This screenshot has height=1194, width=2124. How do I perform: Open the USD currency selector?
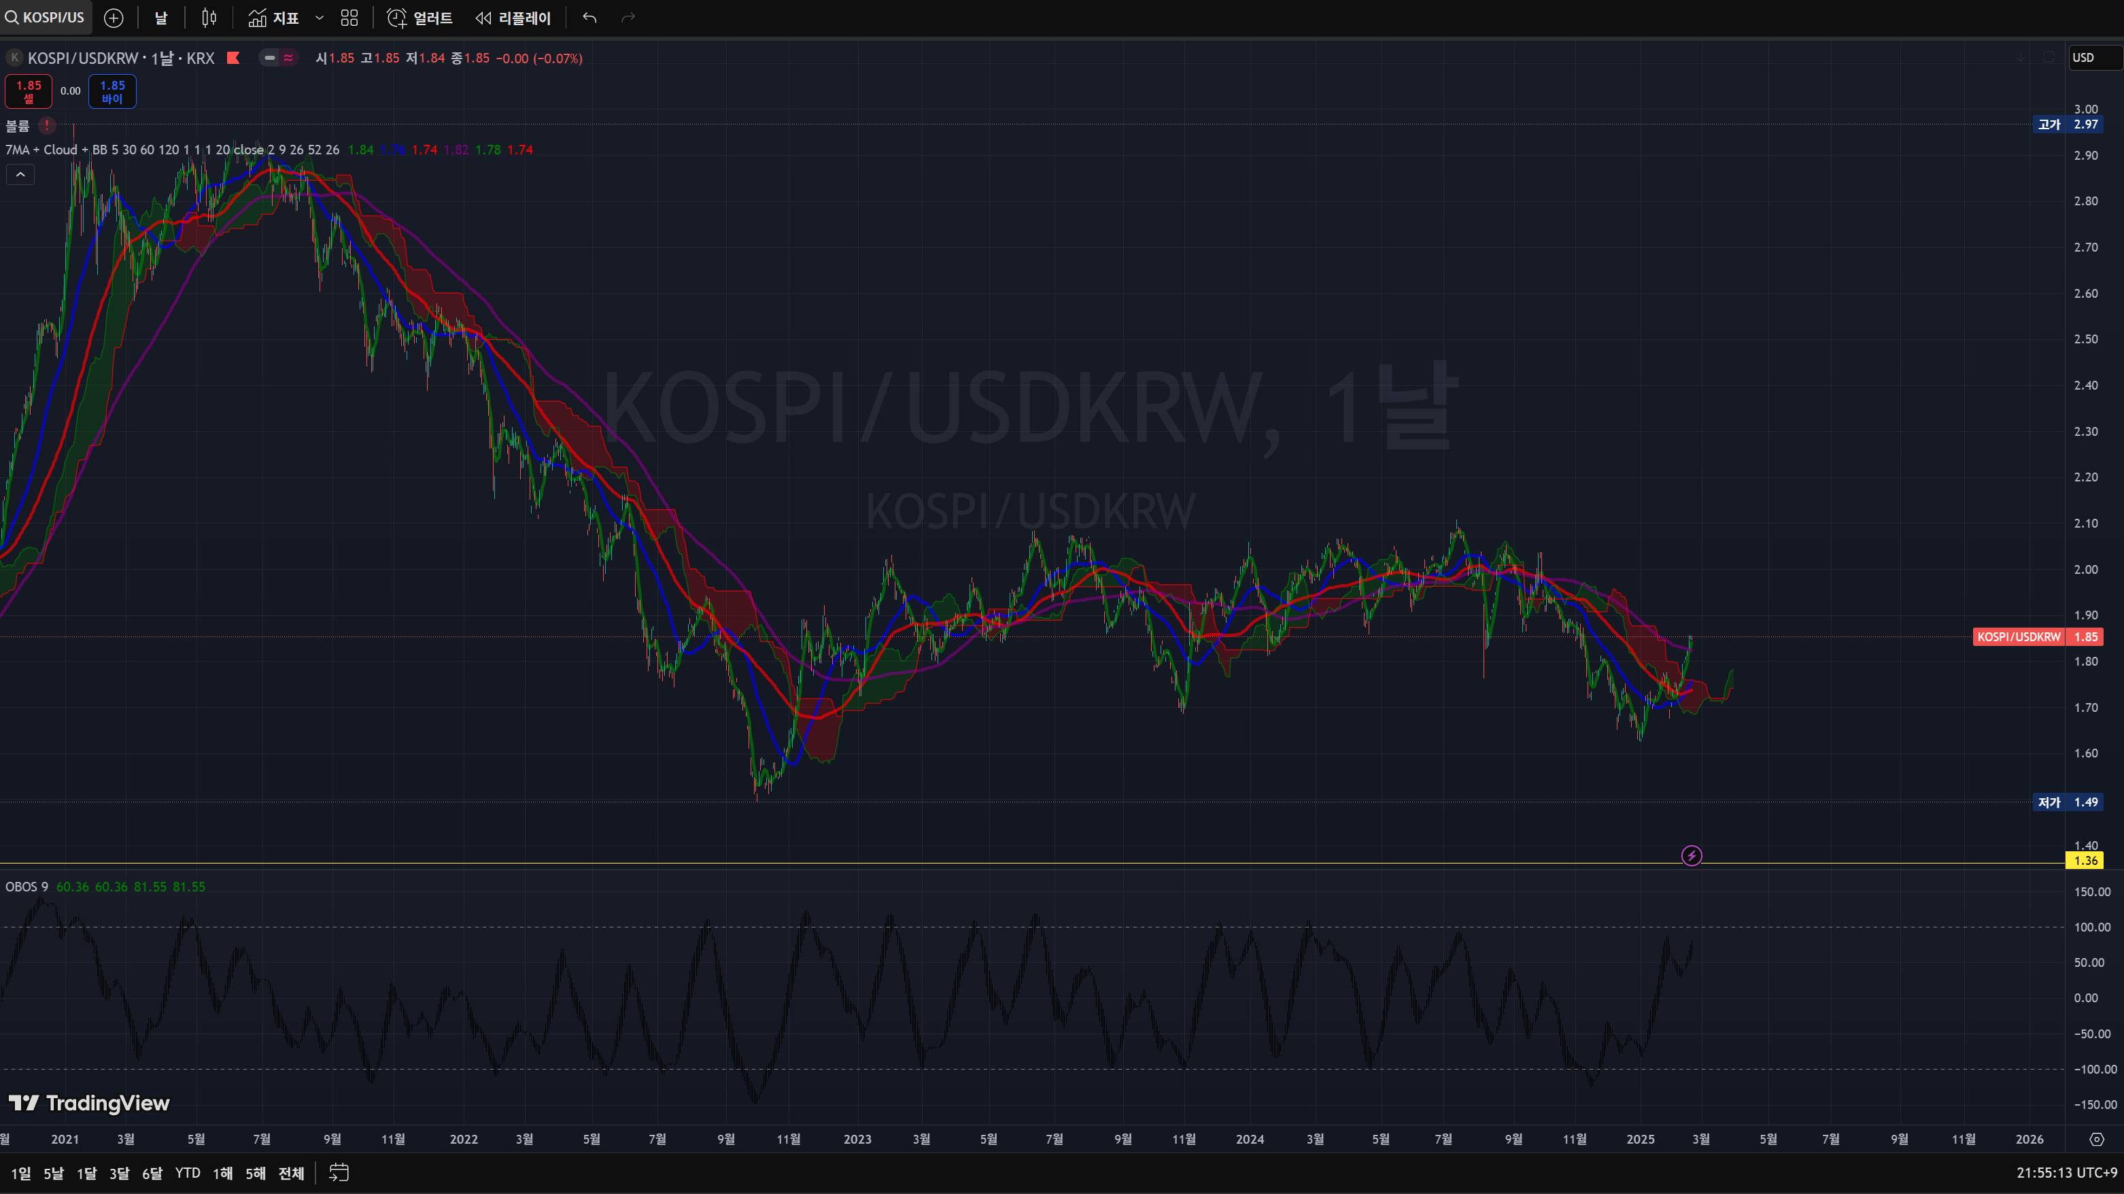pyautogui.click(x=2093, y=57)
